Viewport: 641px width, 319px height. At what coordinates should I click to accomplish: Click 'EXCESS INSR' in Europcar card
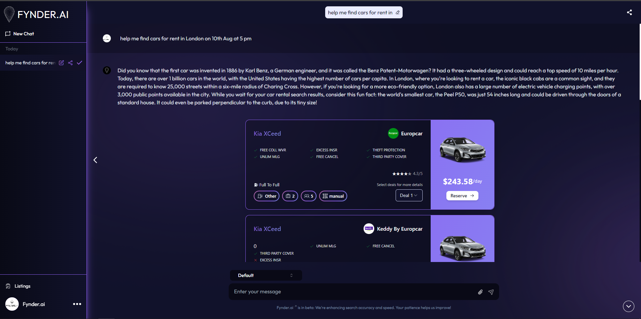click(327, 150)
